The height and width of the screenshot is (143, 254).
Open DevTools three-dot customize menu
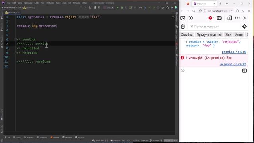(x=237, y=18)
